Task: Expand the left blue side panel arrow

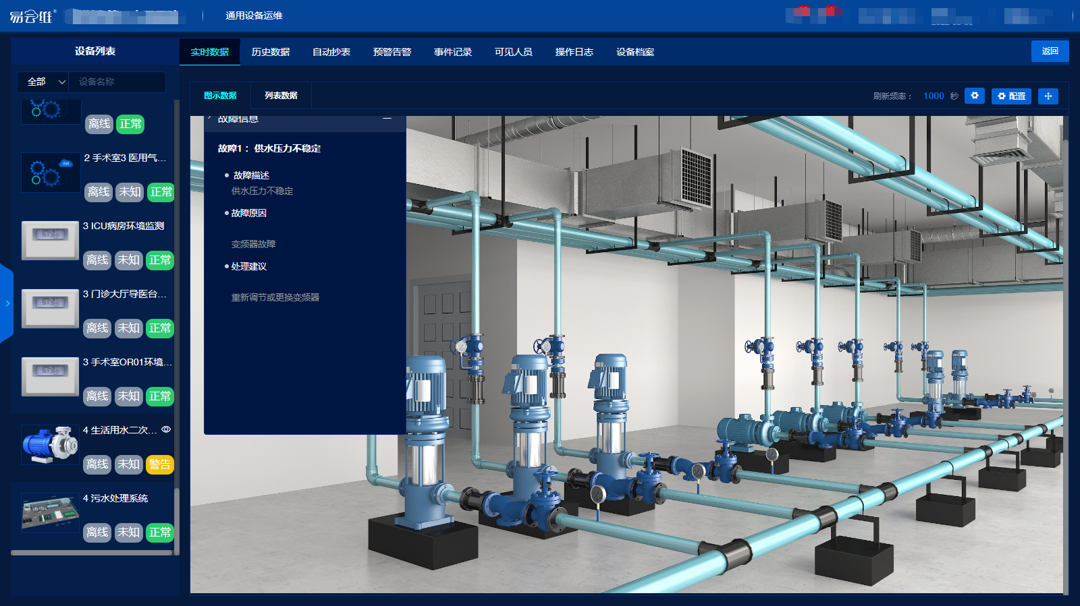Action: tap(7, 303)
